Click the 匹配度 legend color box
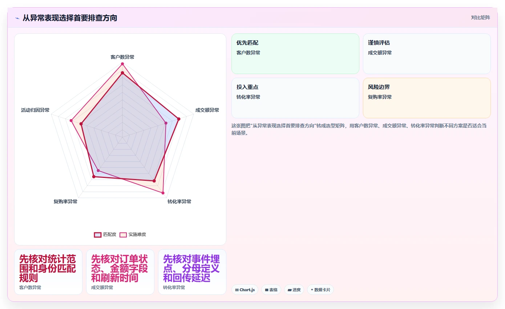Image resolution: width=505 pixels, height=309 pixels. 98,235
